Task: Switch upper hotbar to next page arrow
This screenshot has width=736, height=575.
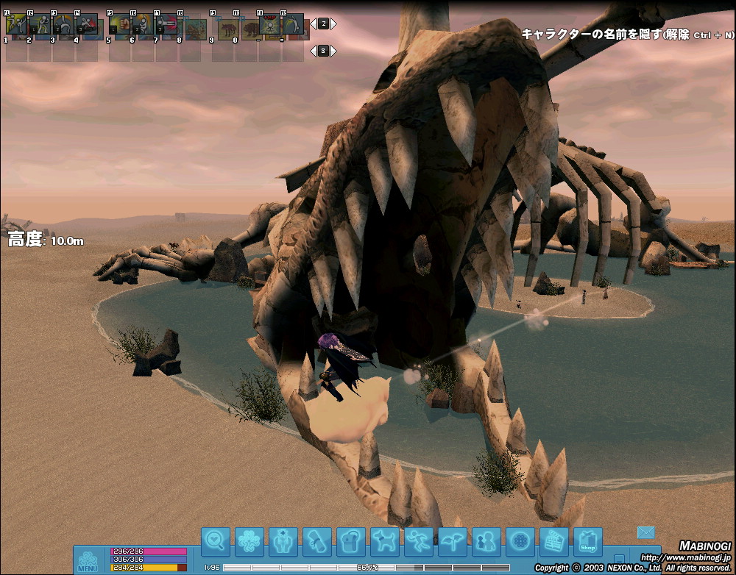Action: coord(333,24)
